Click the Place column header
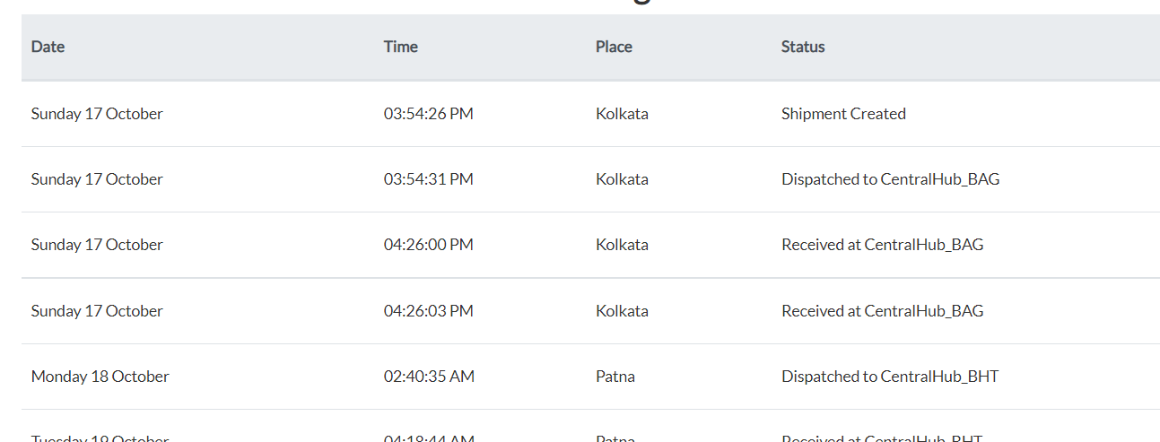Screen dimensions: 1160x442 point(614,47)
